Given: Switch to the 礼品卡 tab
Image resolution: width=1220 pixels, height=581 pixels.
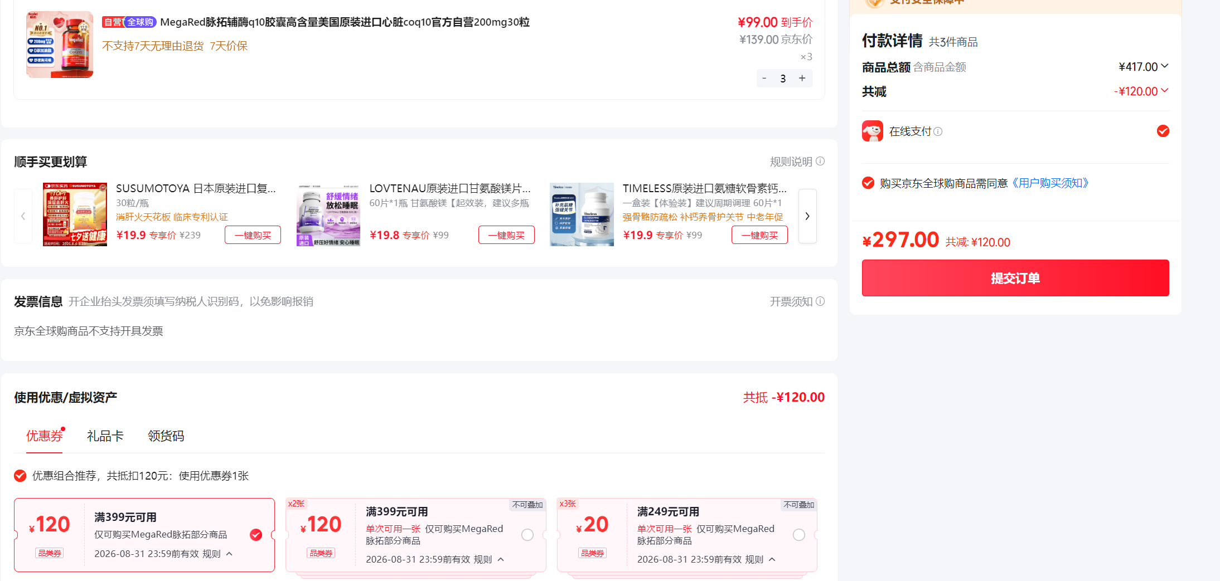Looking at the screenshot, I should (105, 436).
